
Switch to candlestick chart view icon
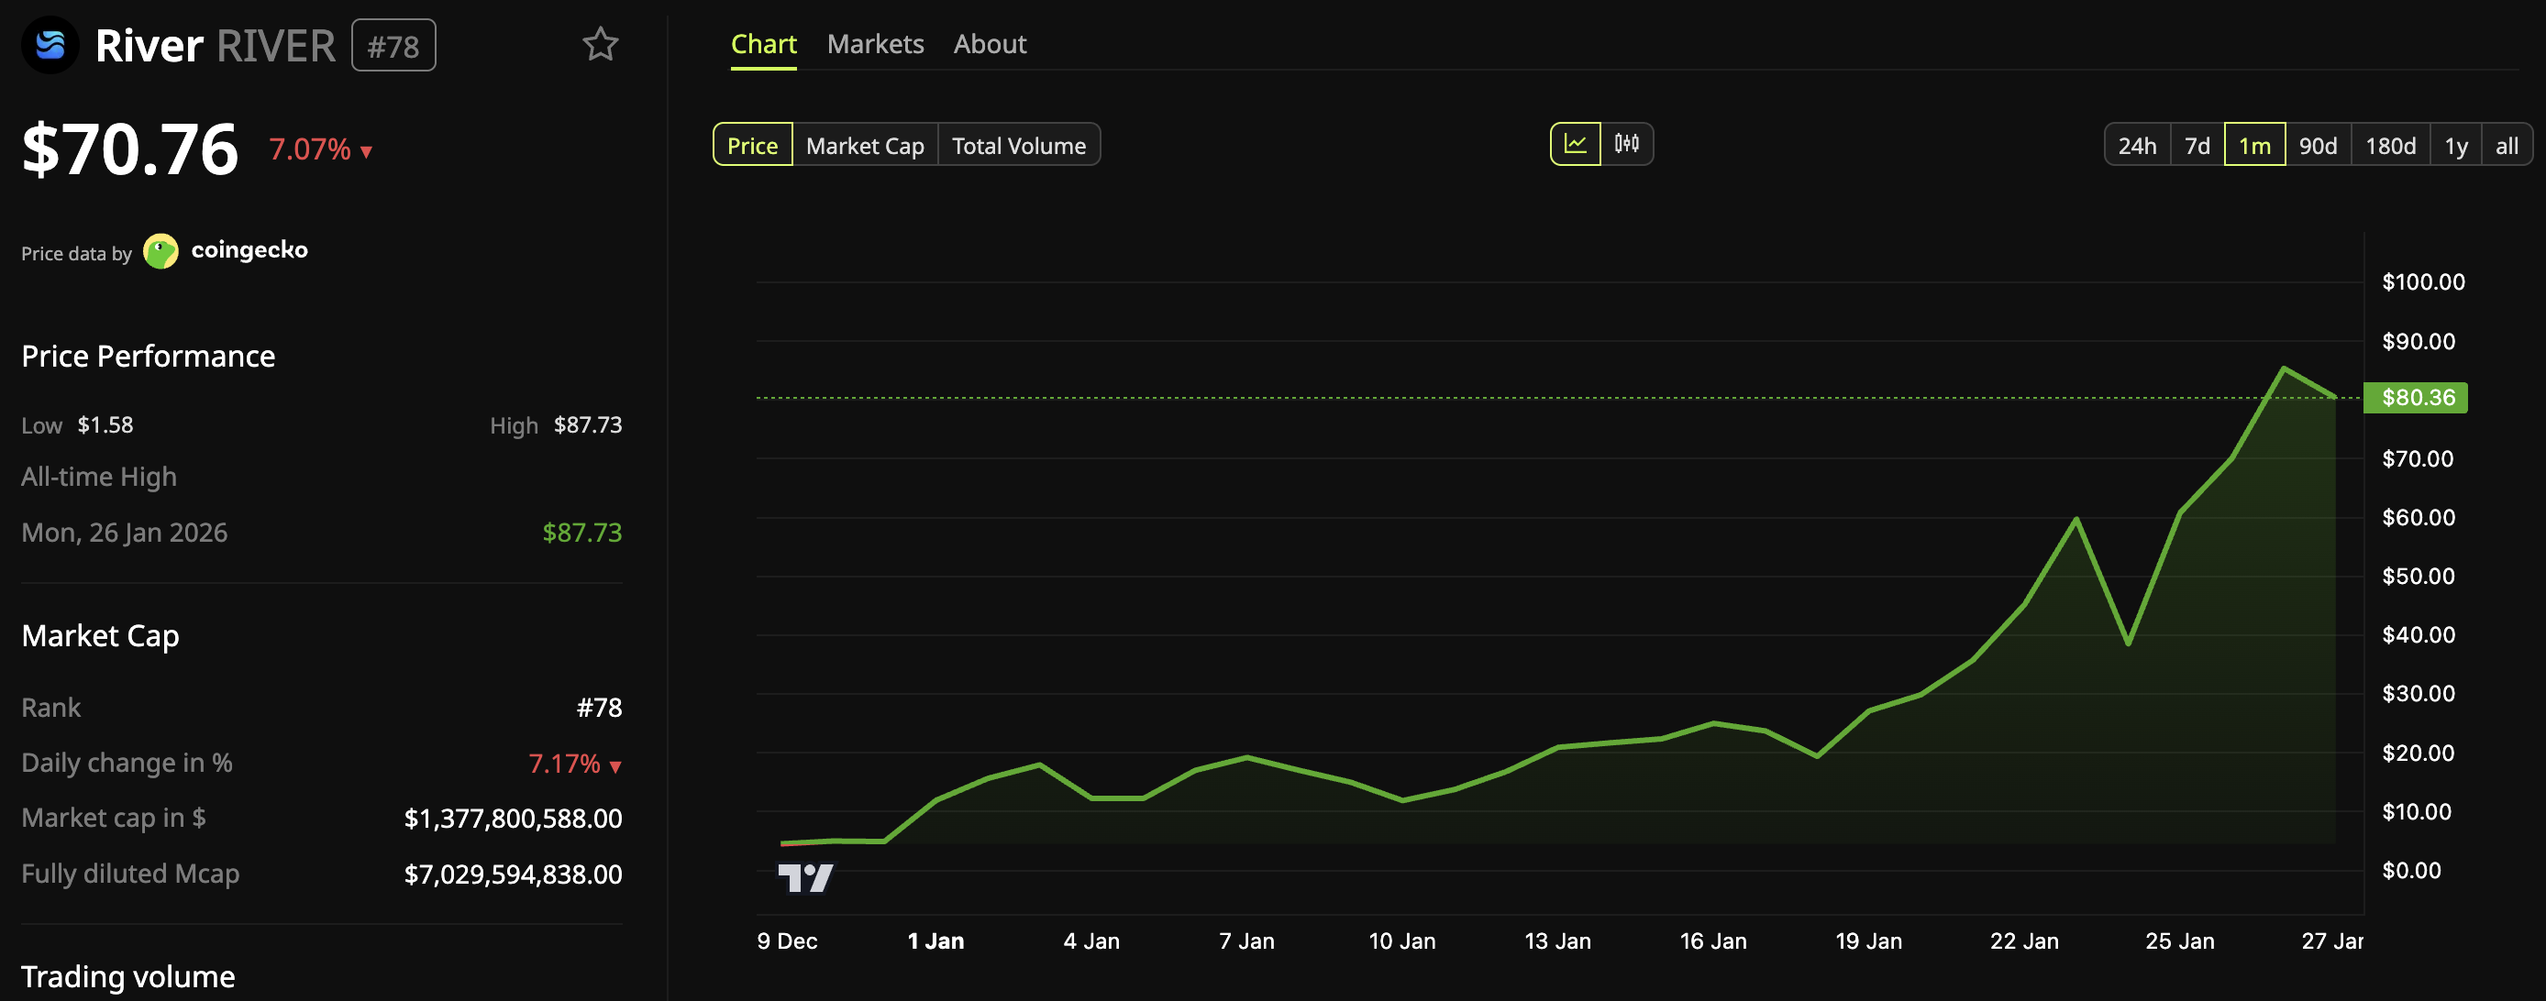click(x=1627, y=144)
